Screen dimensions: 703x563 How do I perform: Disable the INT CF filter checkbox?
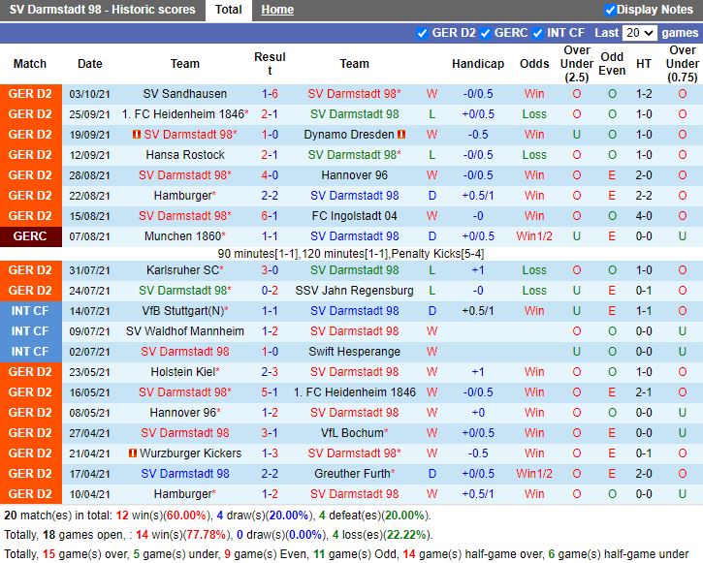click(x=537, y=33)
